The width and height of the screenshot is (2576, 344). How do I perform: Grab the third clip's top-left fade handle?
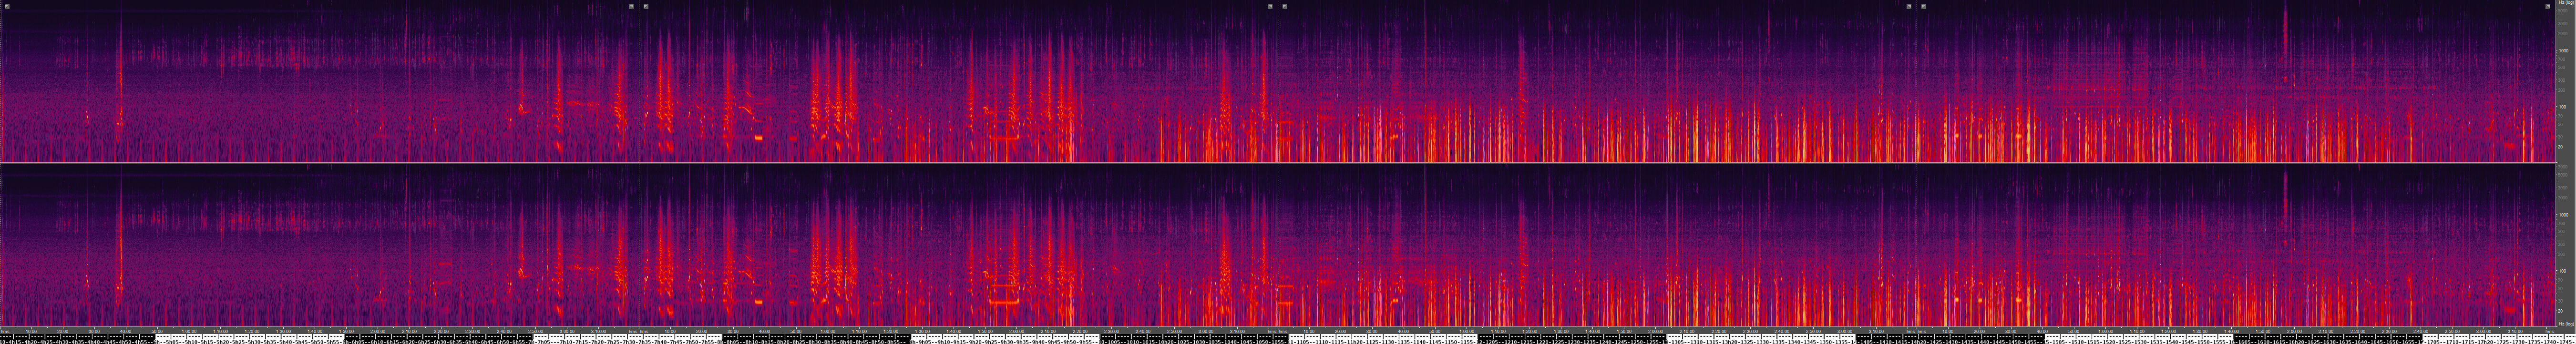(1285, 6)
